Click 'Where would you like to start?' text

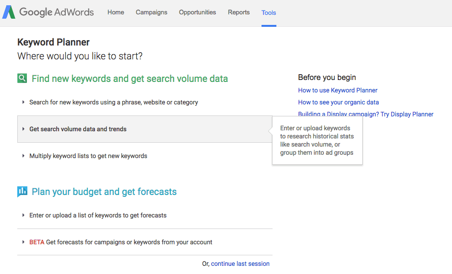(80, 56)
